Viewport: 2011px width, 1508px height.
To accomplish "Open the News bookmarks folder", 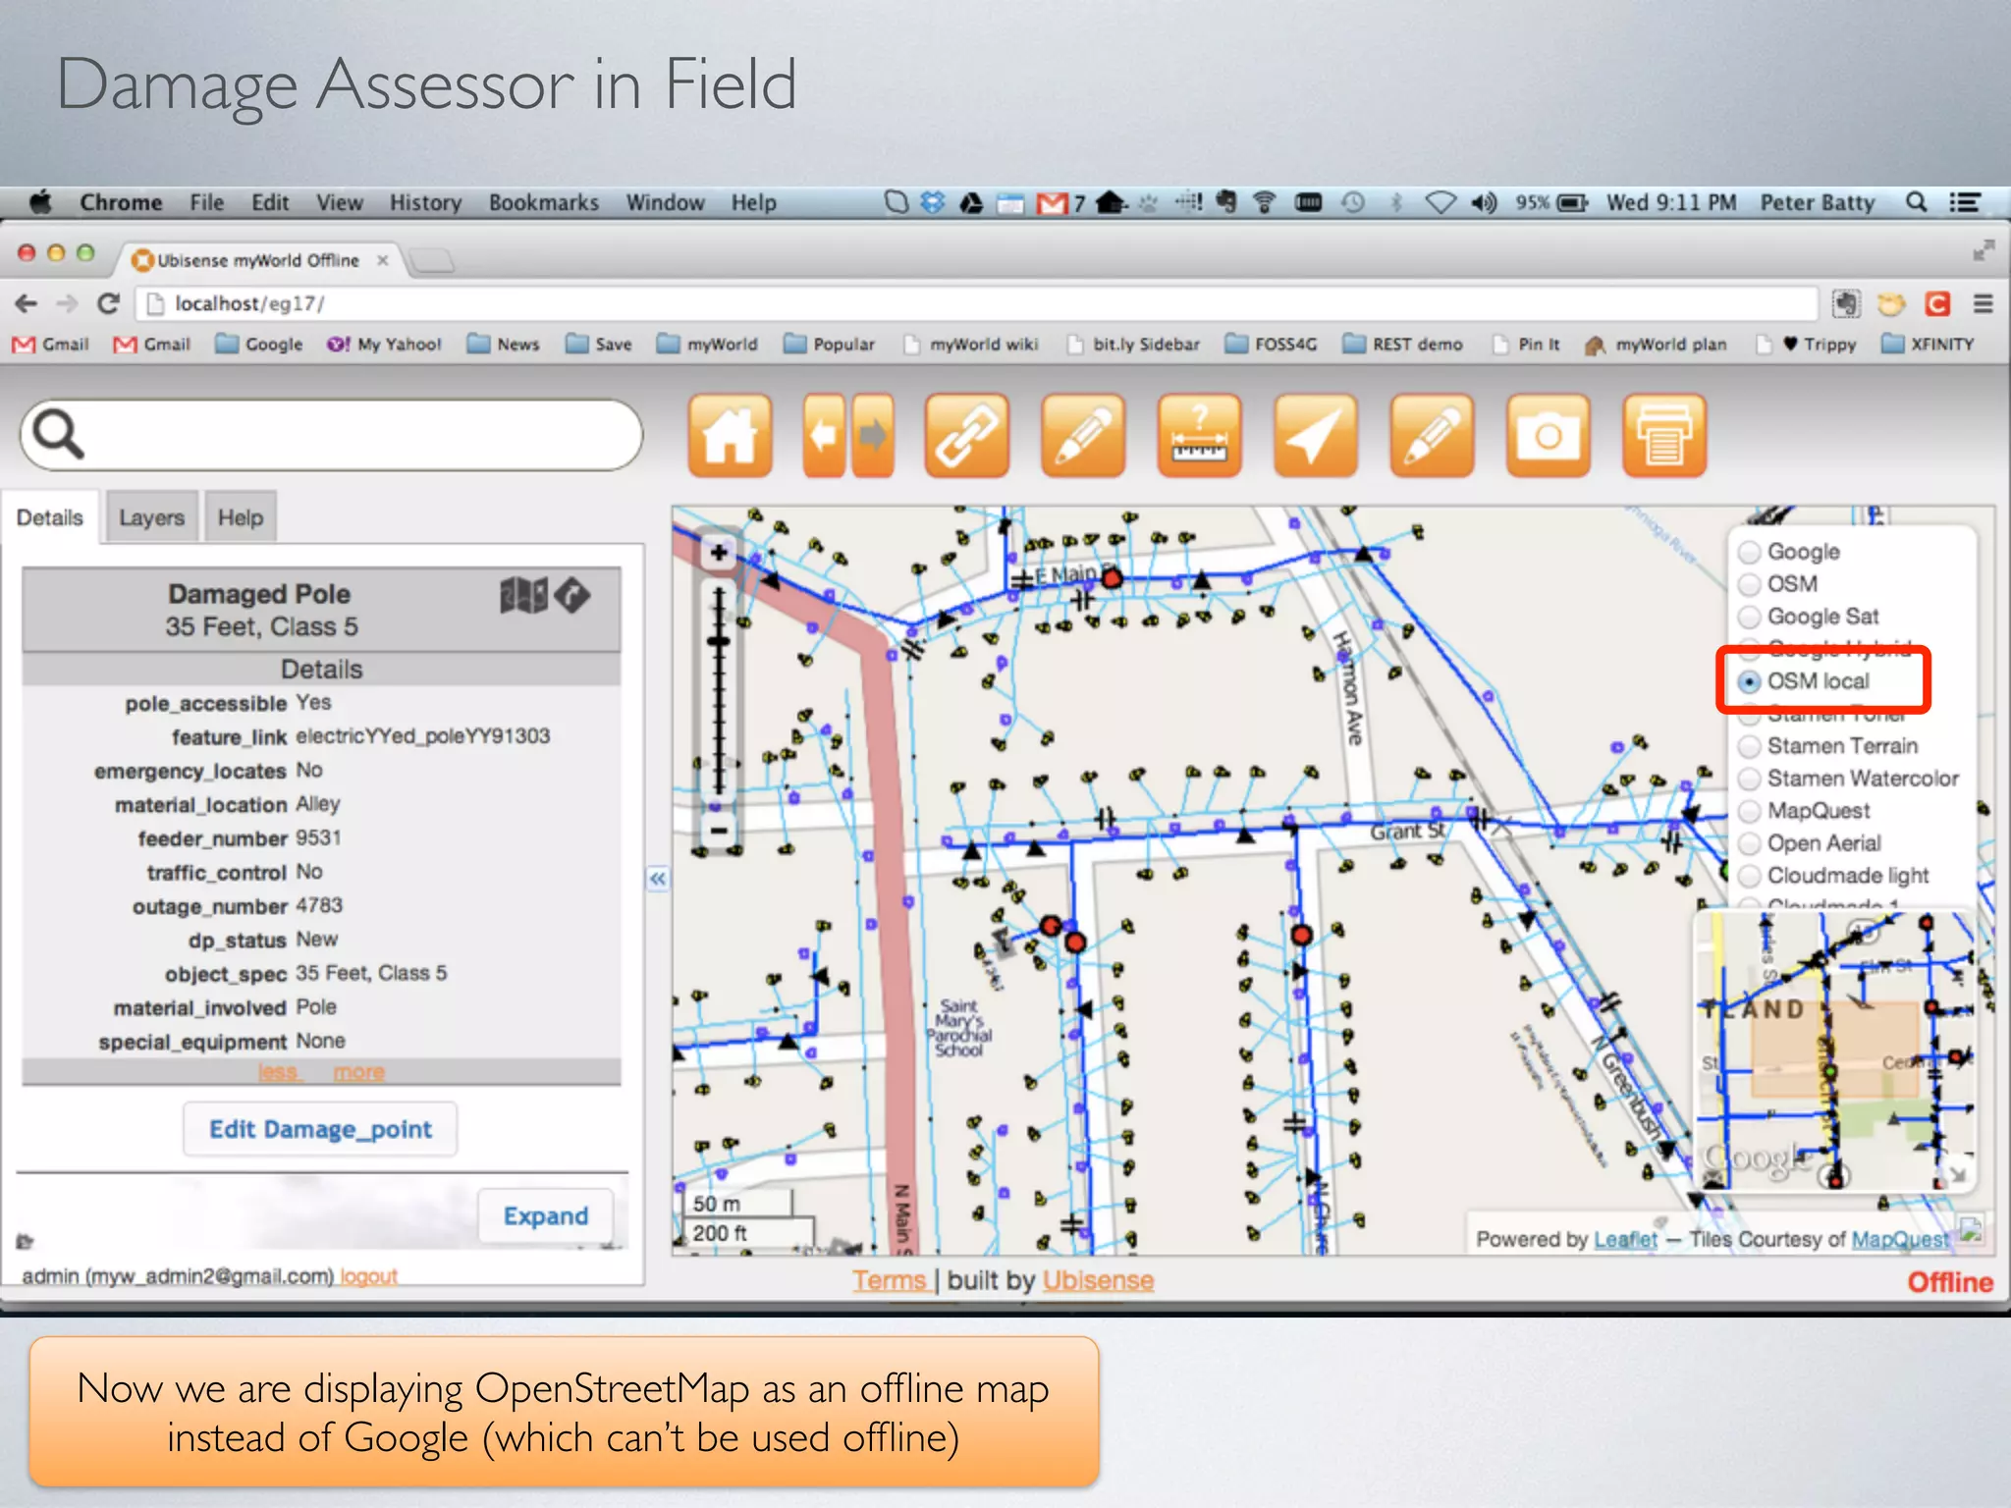I will (x=504, y=345).
